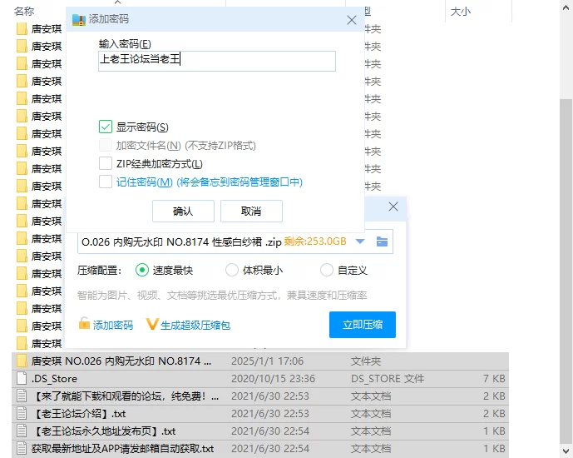The image size is (573, 458).
Task: Uncheck the 显示密码 checkbox
Action: point(106,127)
